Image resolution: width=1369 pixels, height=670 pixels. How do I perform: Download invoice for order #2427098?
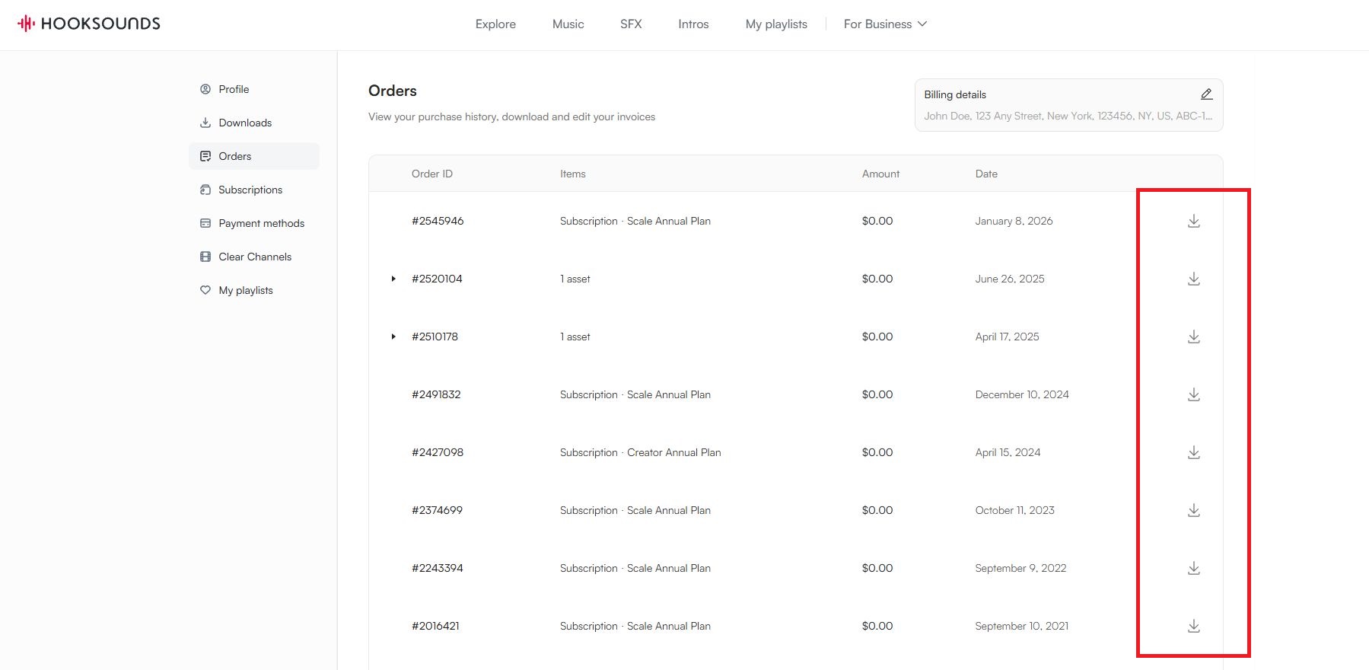1193,453
